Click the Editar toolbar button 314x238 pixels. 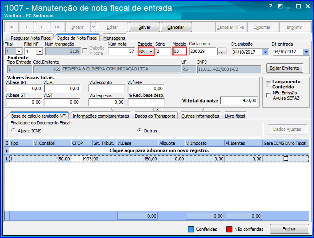click(112, 27)
